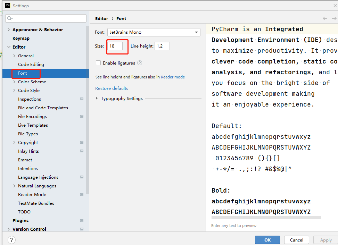
Task: Click project-level icon beside Inspections
Action: pyautogui.click(x=82, y=99)
